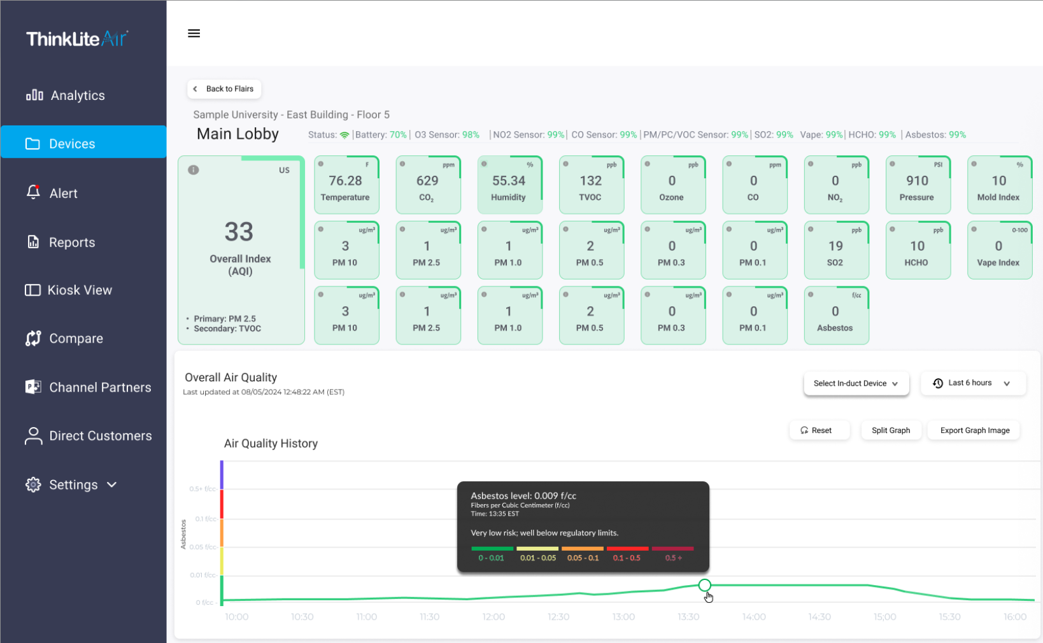Expand the Settings menu chevron
Viewport: 1043px width, 643px height.
pyautogui.click(x=112, y=485)
